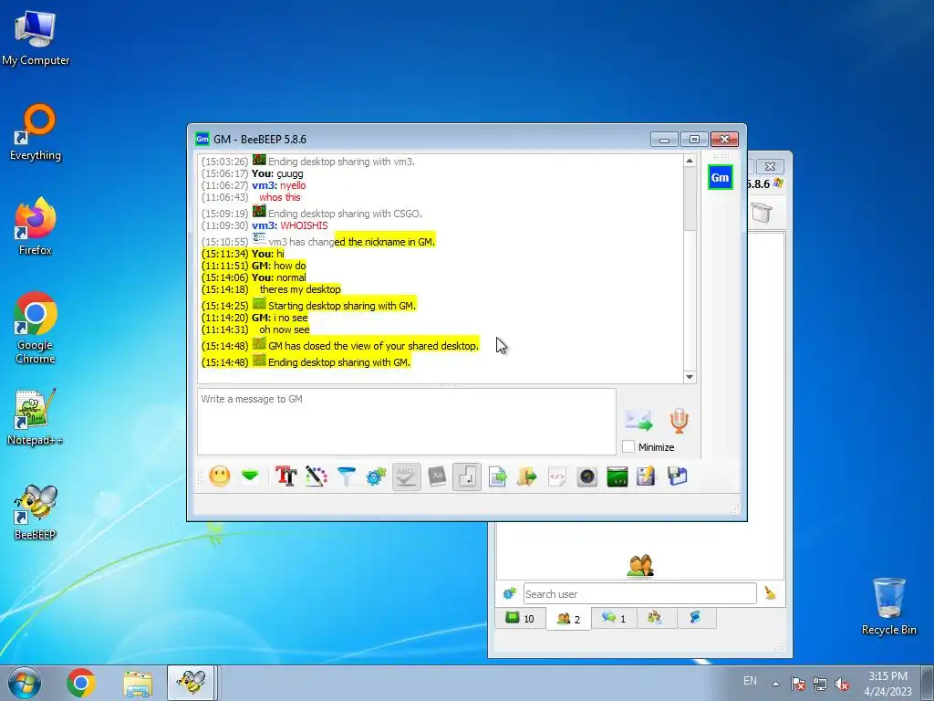Open the Action Center flag tray icon
Image resolution: width=934 pixels, height=701 pixels.
[x=797, y=684]
